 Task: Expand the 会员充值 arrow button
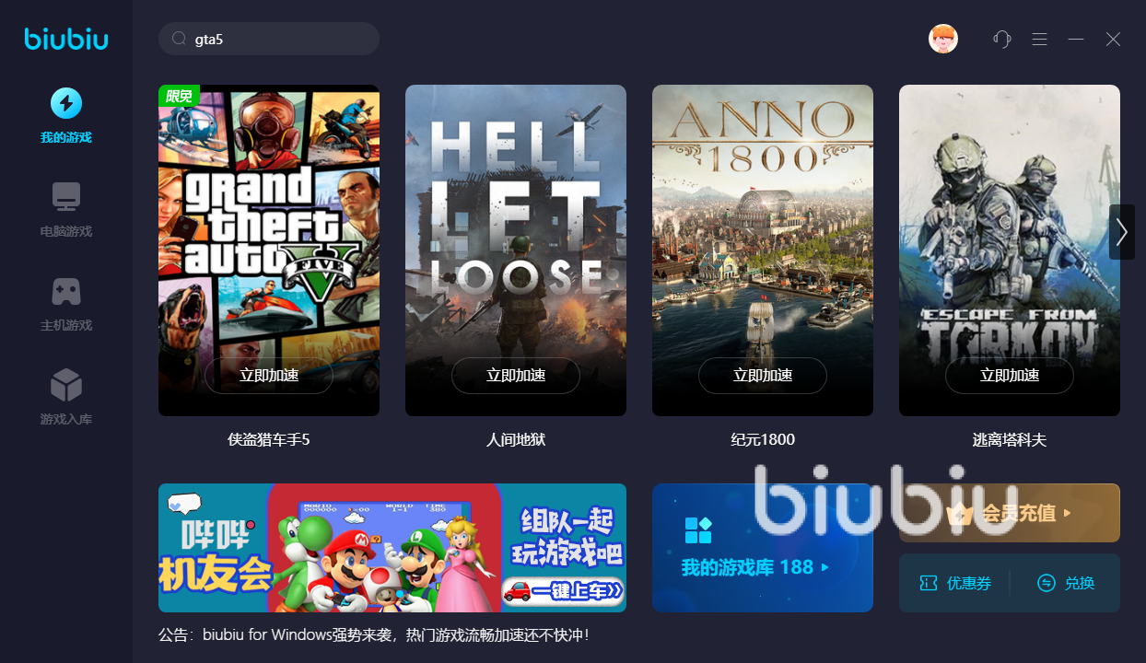pos(1068,513)
